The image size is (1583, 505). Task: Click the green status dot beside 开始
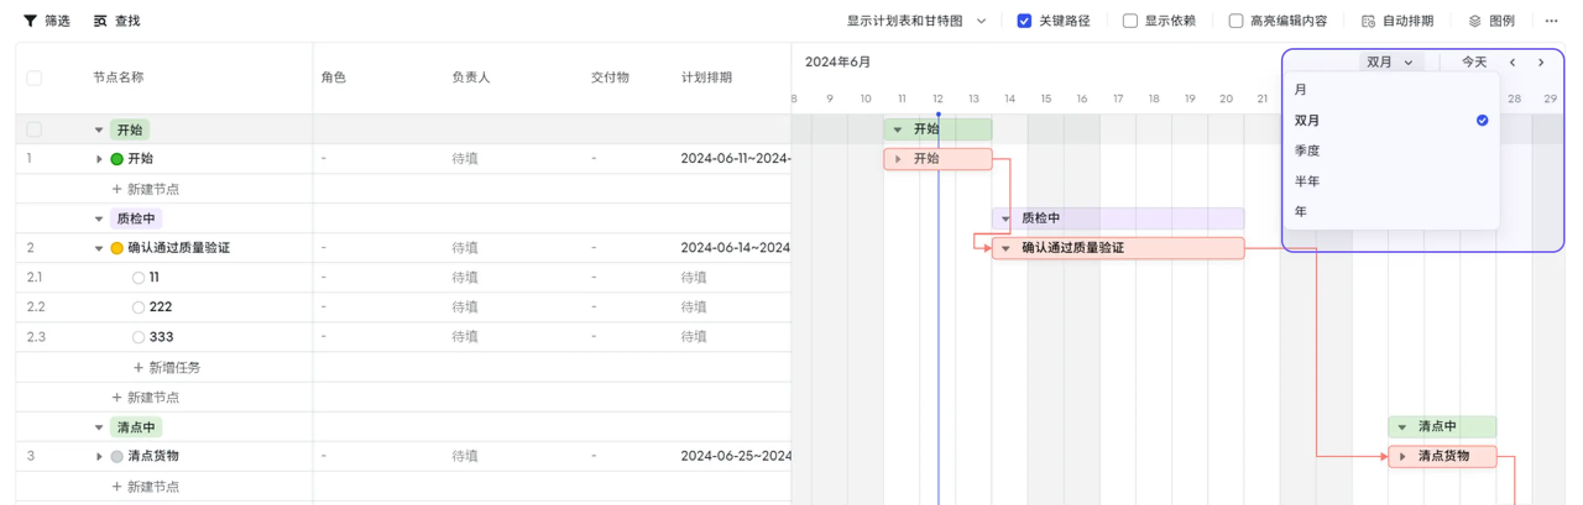click(117, 158)
